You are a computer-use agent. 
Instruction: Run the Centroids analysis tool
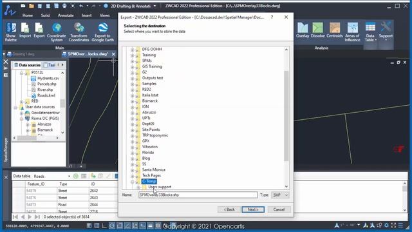click(335, 30)
